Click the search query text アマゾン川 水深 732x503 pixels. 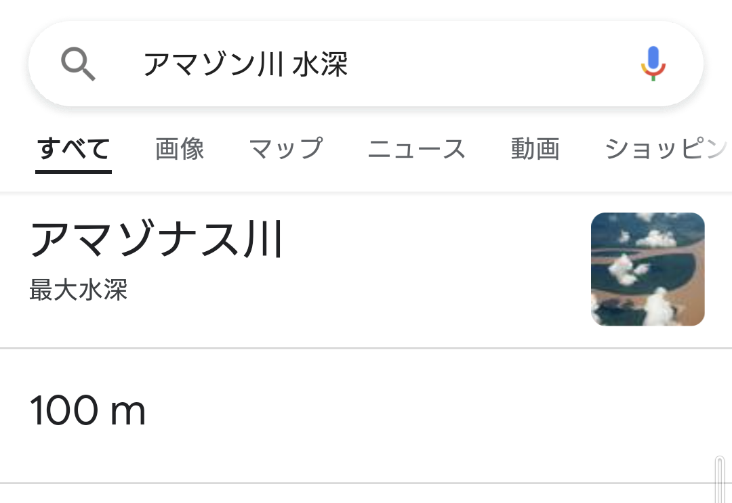click(245, 64)
